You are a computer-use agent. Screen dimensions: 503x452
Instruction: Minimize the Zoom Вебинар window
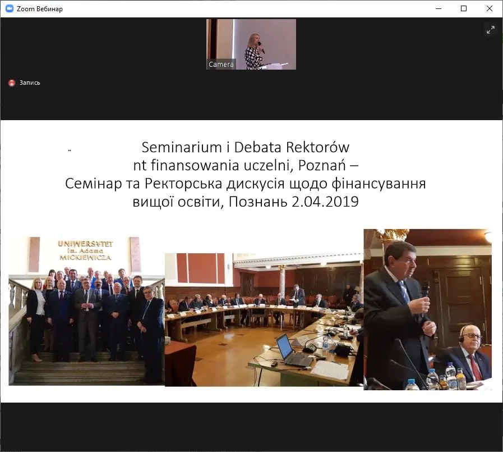coord(439,8)
